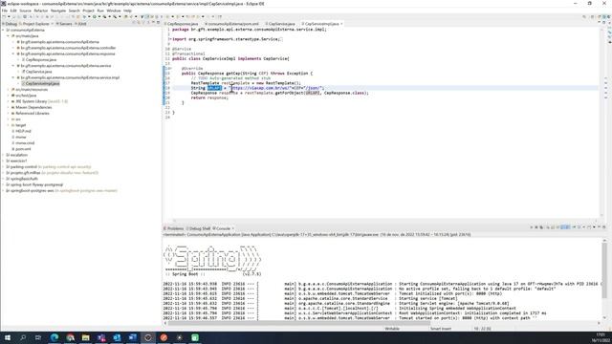
Task: Maximize the Console view pane
Action: [603, 227]
